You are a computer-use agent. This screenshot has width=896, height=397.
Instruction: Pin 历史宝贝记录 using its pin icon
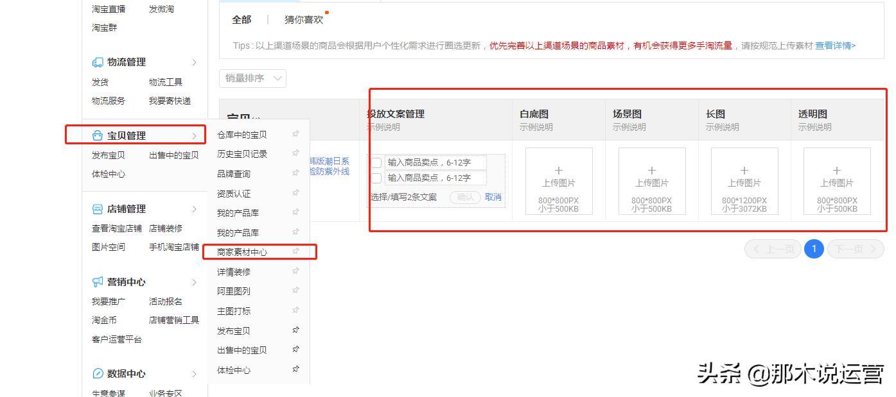(295, 153)
